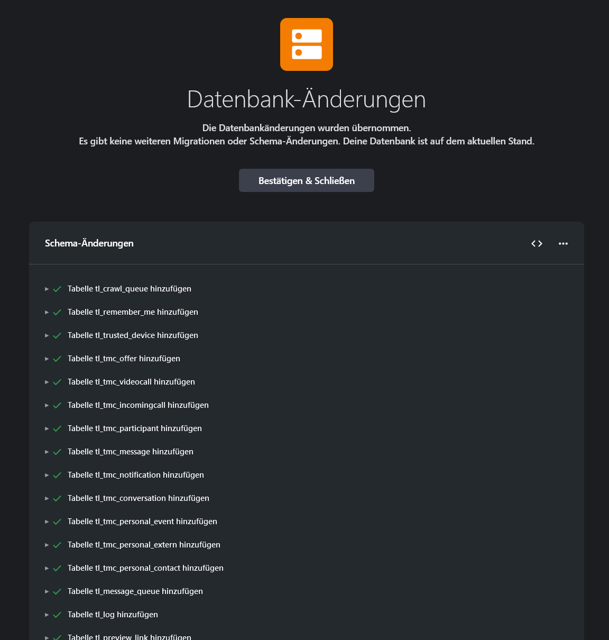Image resolution: width=609 pixels, height=640 pixels.
Task: Select text Tabelle tl_tmc_conversation hinzufügen
Action: (x=139, y=498)
